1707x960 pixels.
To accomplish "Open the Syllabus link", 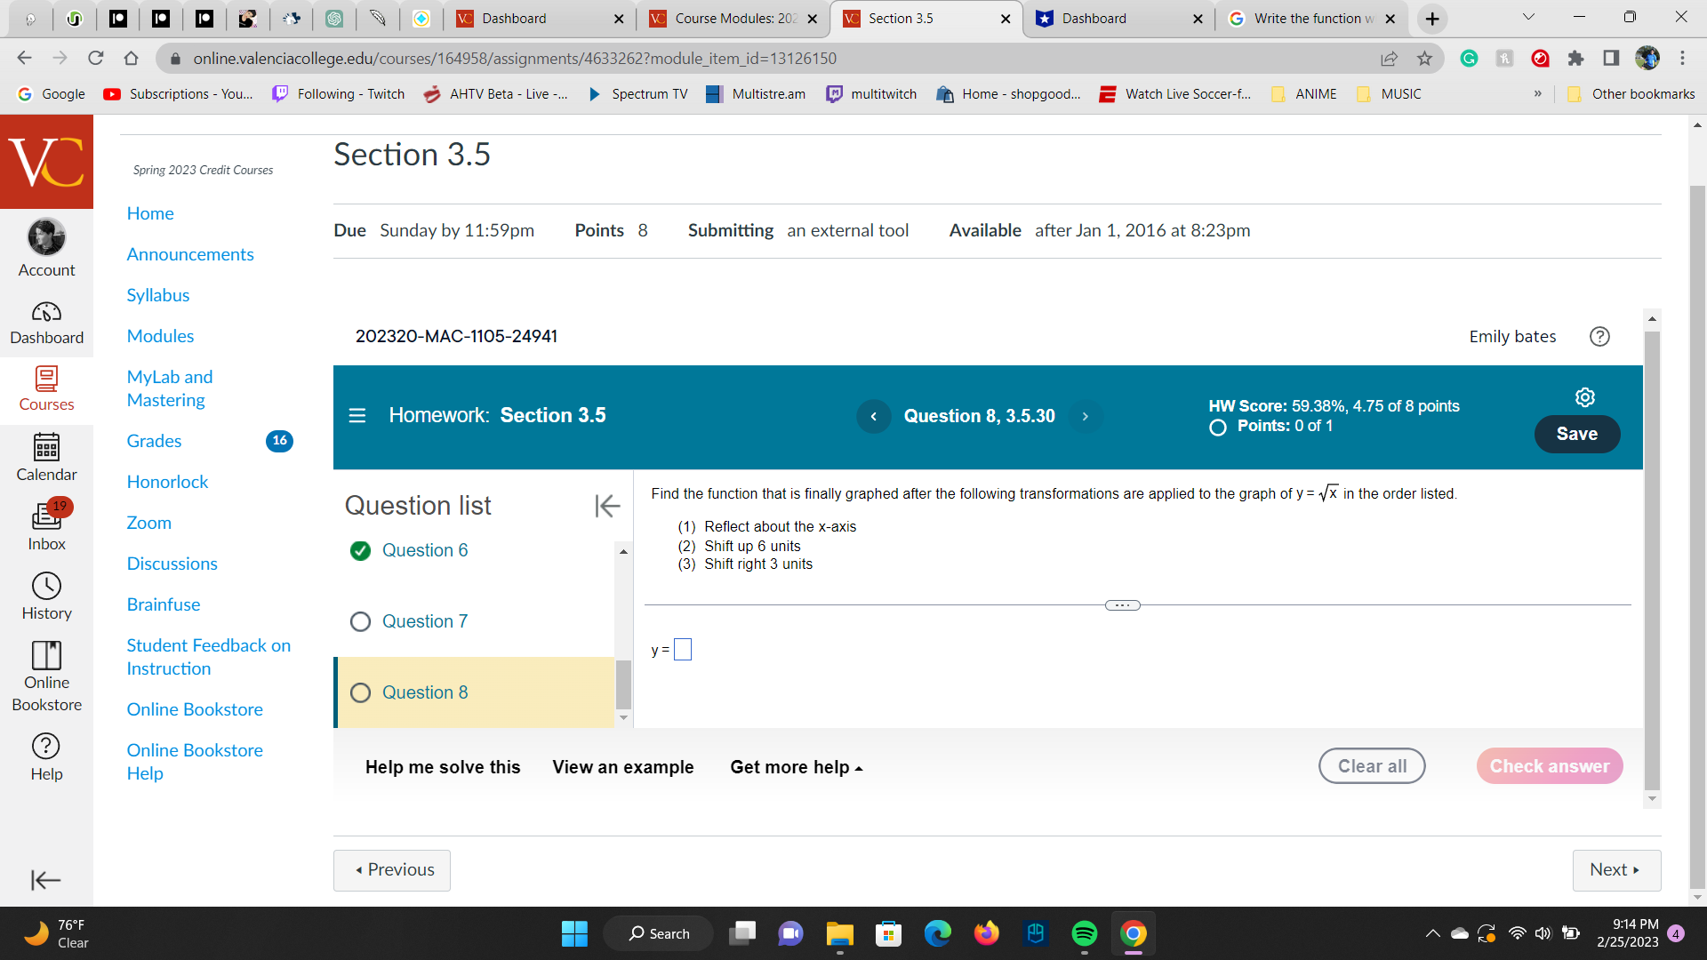I will pos(157,294).
